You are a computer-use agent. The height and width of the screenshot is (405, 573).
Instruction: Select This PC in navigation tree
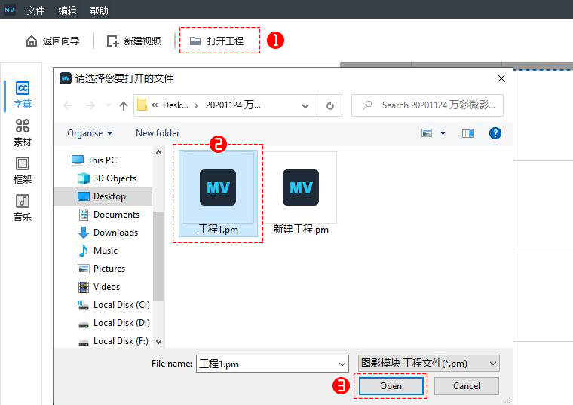[94, 160]
